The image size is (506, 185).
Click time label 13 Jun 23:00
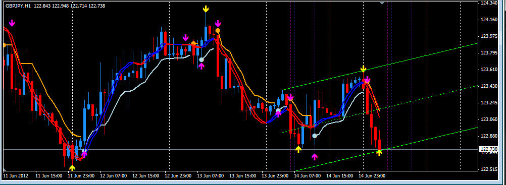click(x=275, y=176)
